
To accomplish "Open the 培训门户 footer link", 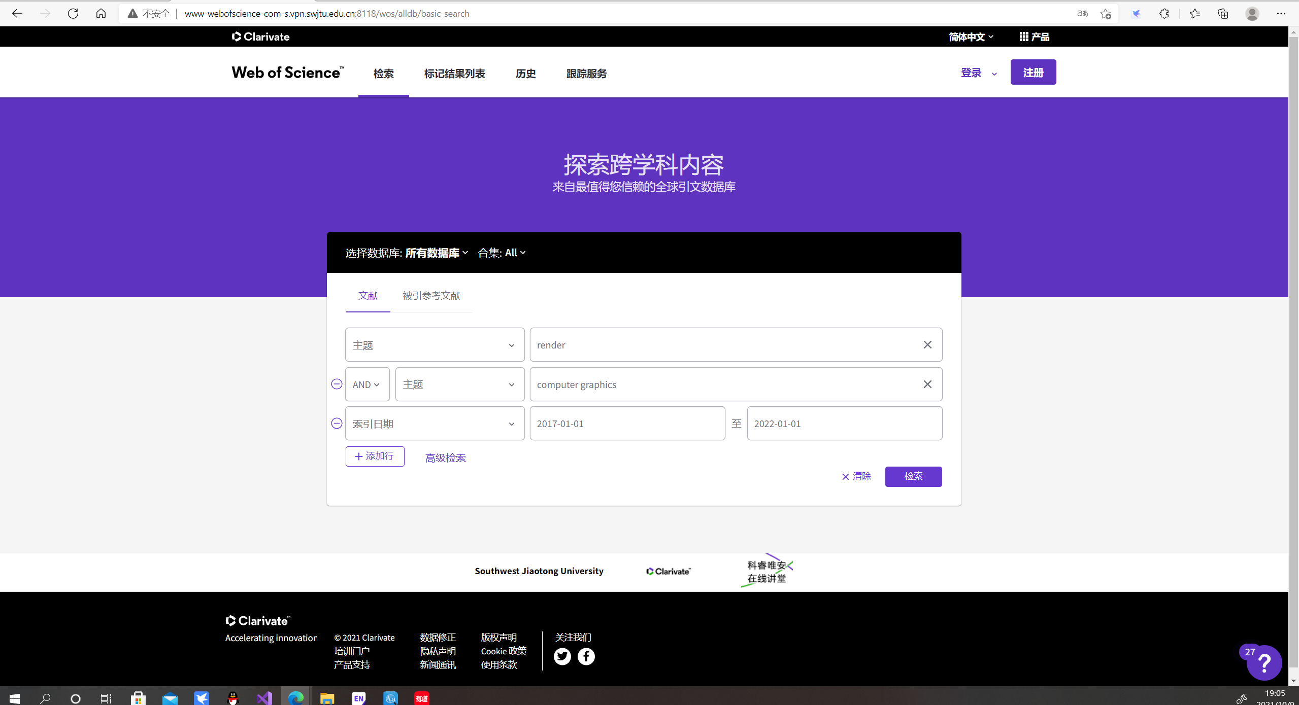I will point(352,651).
